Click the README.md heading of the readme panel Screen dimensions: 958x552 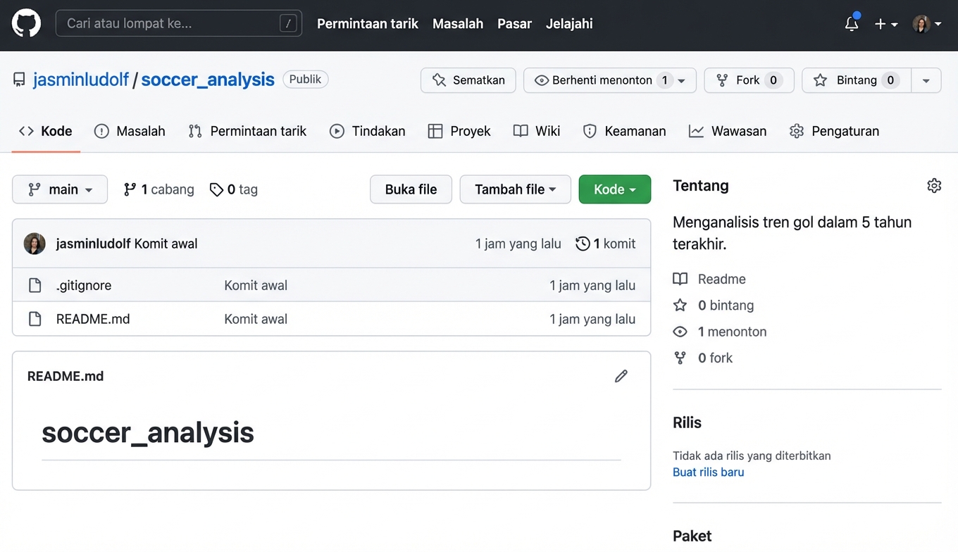tap(66, 376)
